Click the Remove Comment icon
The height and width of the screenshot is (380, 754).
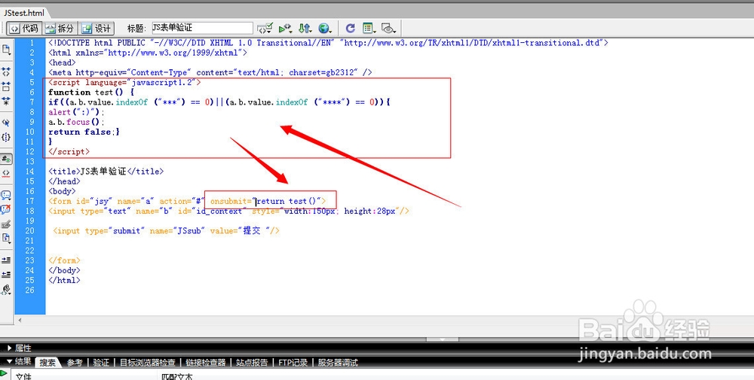6,210
